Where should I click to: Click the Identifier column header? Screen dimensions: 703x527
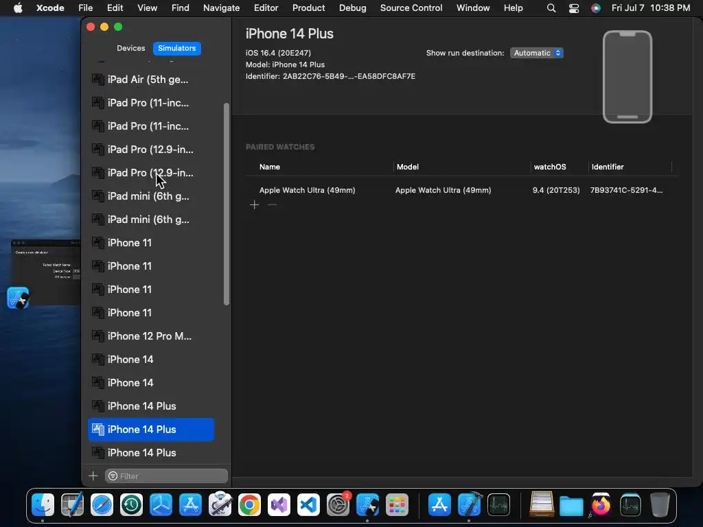click(608, 167)
